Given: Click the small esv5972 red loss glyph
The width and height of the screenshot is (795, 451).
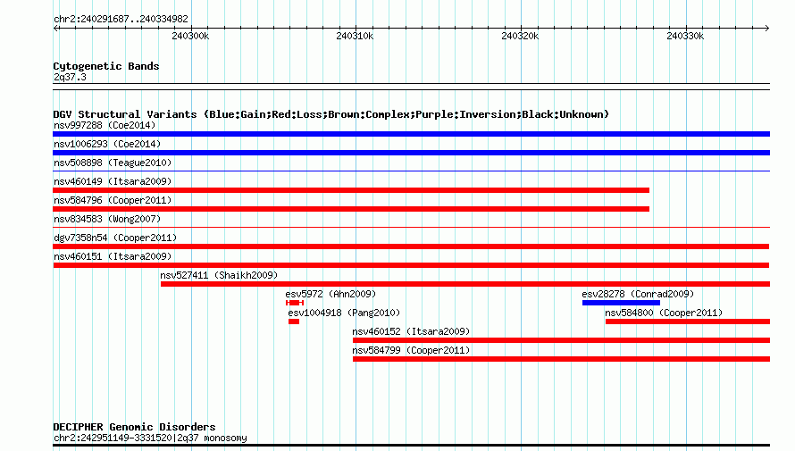Looking at the screenshot, I should click(x=295, y=303).
